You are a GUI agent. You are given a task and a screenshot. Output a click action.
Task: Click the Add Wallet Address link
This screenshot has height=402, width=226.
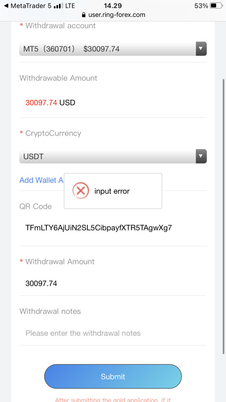point(41,180)
